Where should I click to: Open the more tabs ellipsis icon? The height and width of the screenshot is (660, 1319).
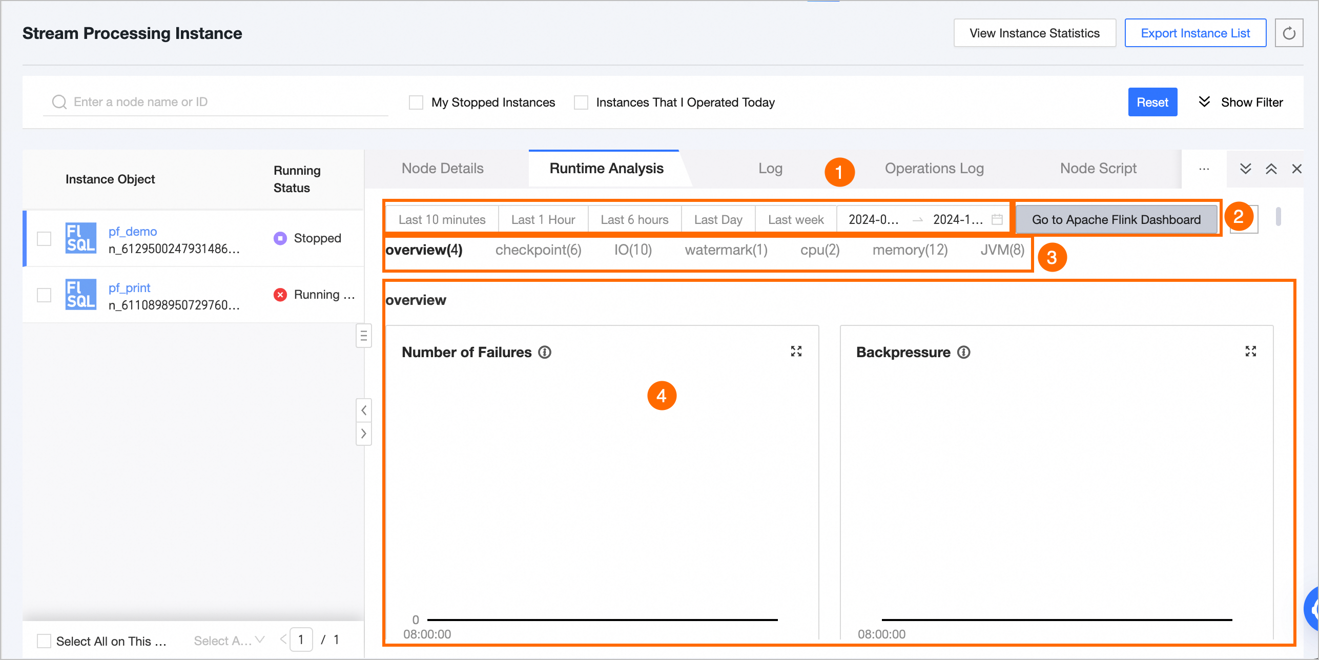[1204, 169]
